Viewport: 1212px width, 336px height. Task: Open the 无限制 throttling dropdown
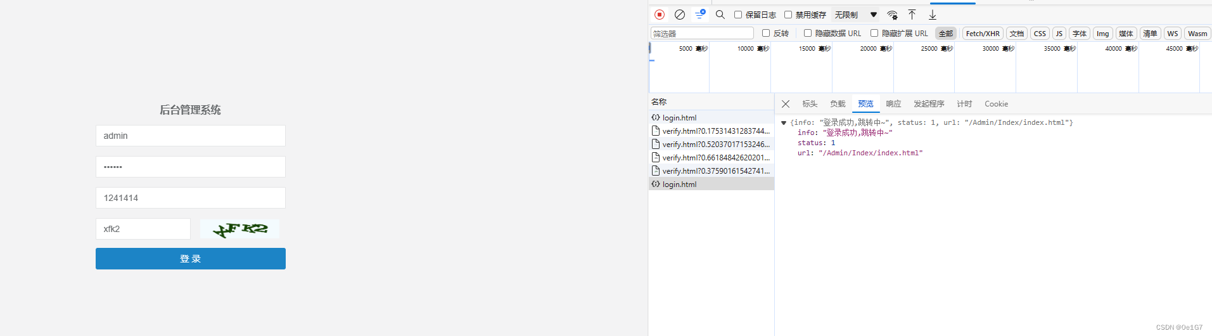[x=856, y=15]
